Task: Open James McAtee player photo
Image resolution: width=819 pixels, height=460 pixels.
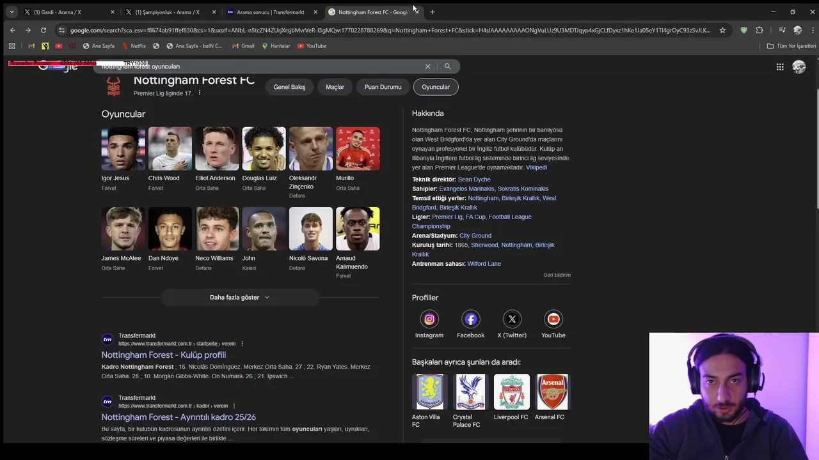Action: pos(123,229)
